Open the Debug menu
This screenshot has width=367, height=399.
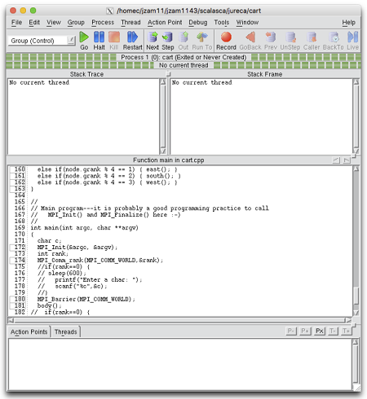[198, 22]
